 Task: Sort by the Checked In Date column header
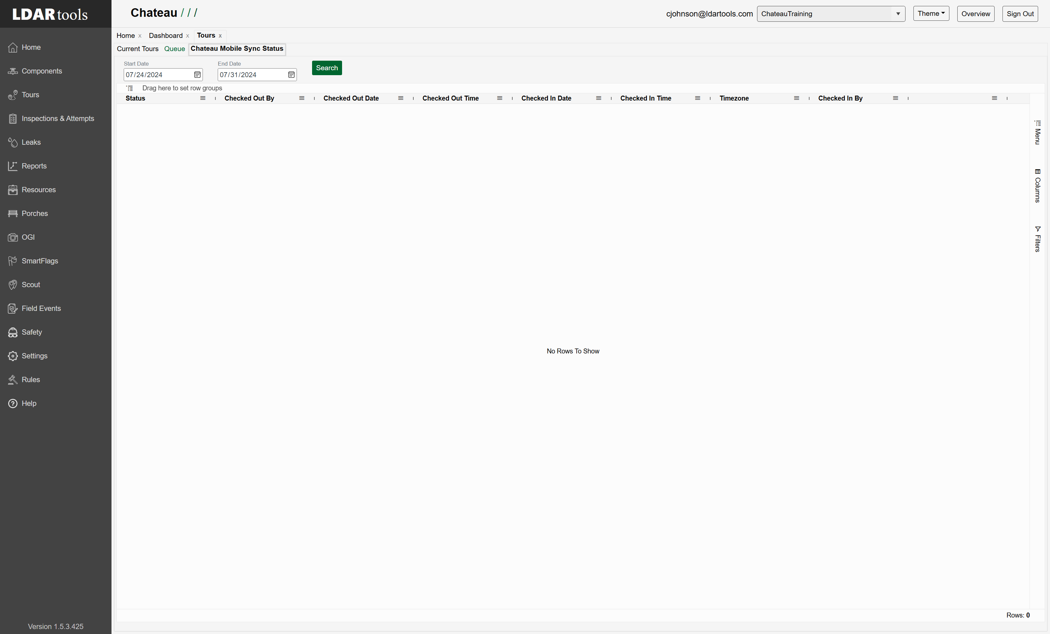(546, 98)
